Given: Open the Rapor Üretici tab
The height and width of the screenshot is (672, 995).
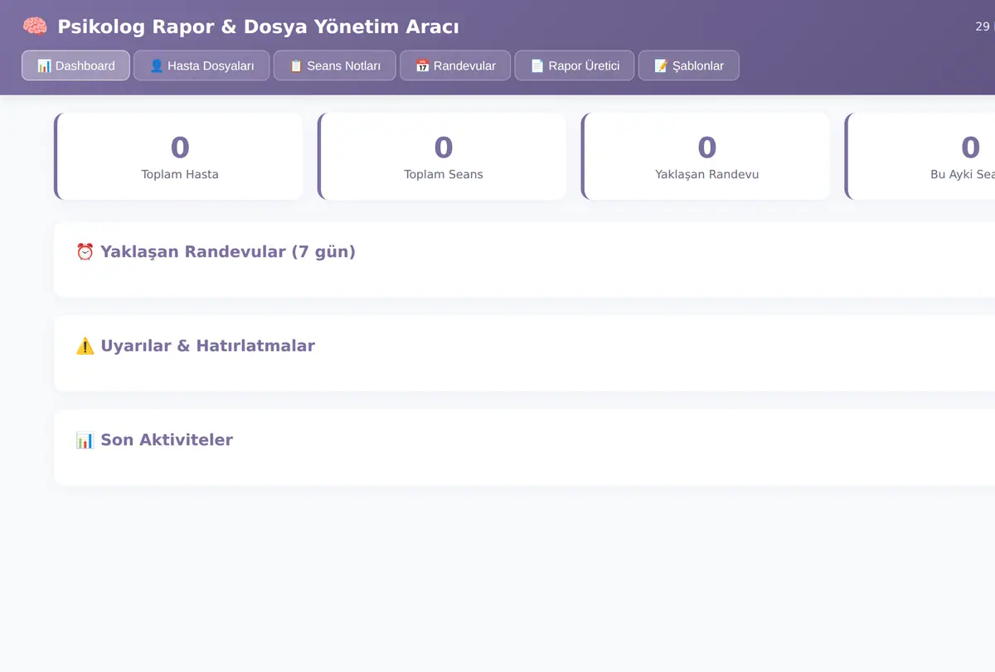Looking at the screenshot, I should click(x=575, y=65).
